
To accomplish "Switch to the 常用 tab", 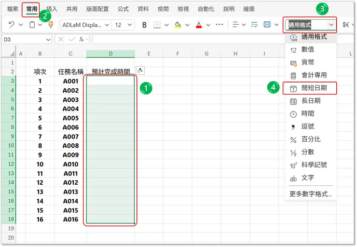I will click(32, 9).
